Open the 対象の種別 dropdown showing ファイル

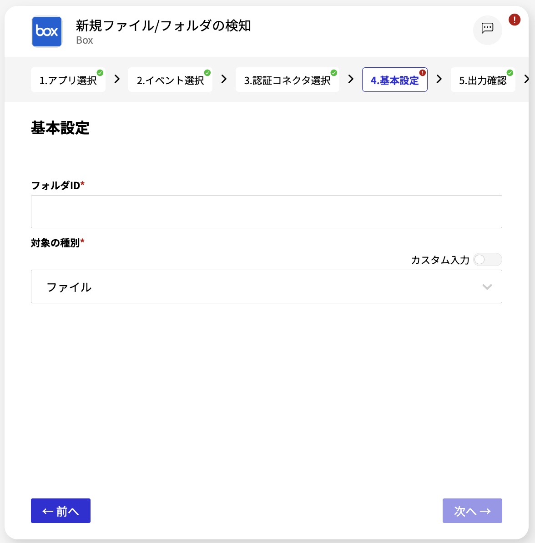[x=267, y=287]
